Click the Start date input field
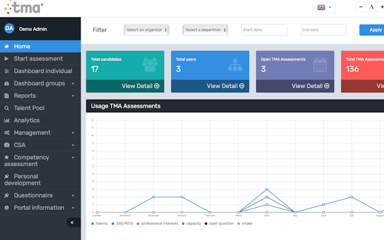384x240 pixels. coord(267,30)
